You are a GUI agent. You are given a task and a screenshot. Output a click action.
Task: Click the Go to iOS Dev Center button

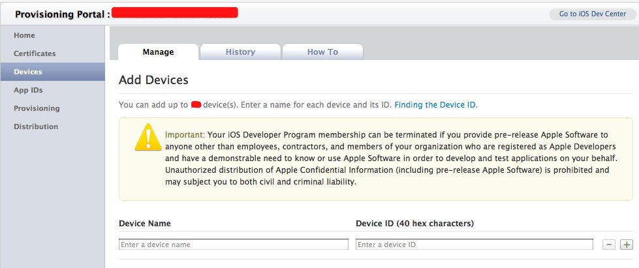point(593,14)
